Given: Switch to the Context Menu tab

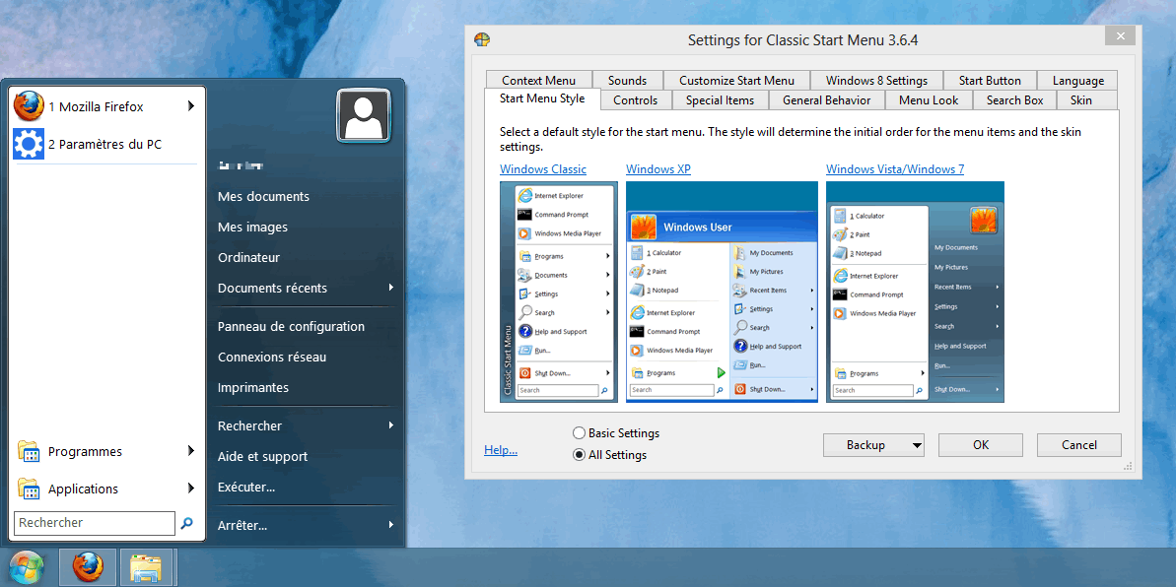Looking at the screenshot, I should click(x=538, y=80).
